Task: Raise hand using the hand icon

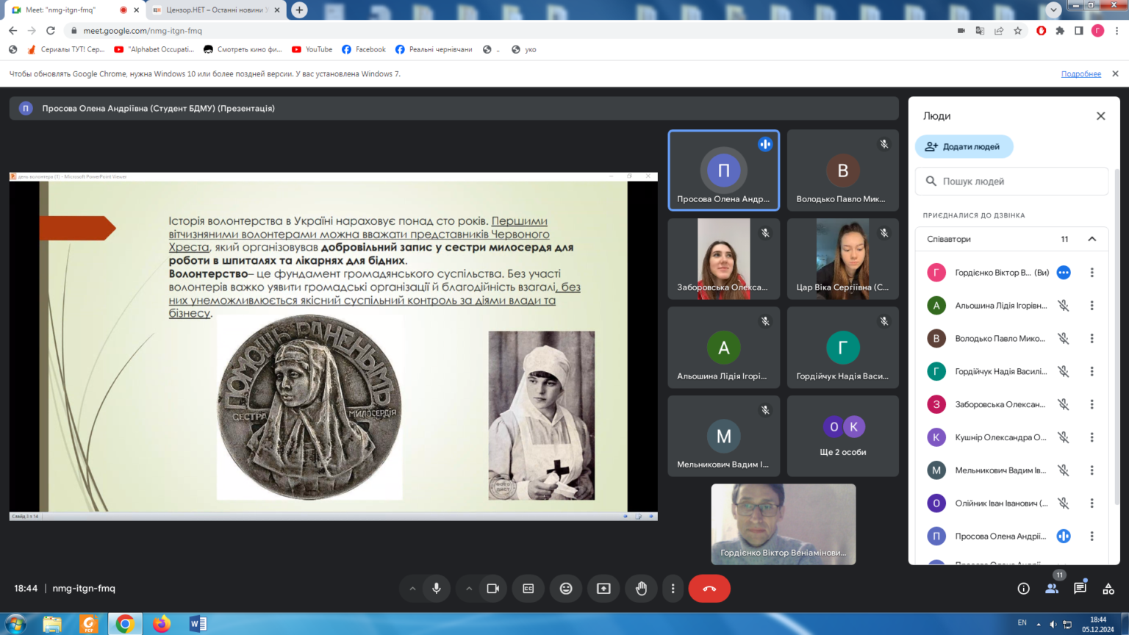Action: pos(641,589)
